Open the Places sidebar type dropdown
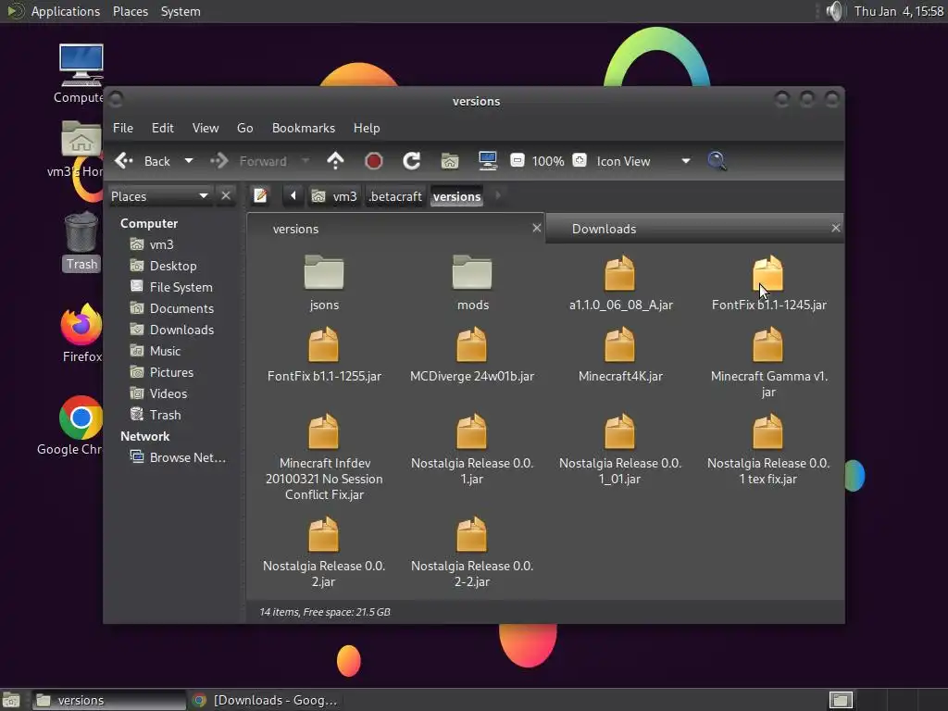Viewport: 948px width, 711px height. (x=160, y=196)
